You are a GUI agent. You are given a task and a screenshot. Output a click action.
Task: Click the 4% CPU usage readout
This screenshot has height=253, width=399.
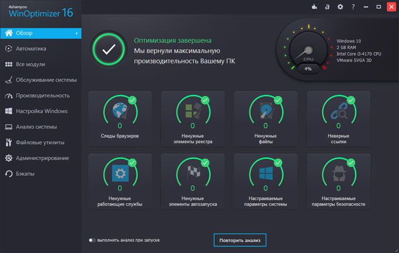point(308,69)
